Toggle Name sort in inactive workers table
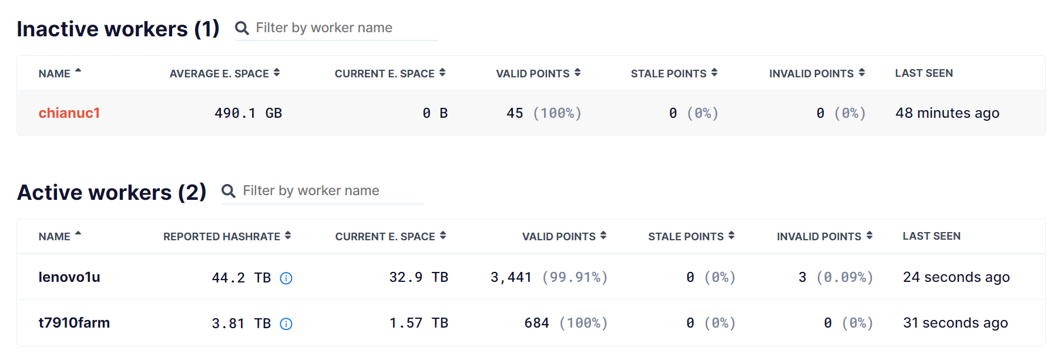The width and height of the screenshot is (1054, 361). click(x=59, y=73)
